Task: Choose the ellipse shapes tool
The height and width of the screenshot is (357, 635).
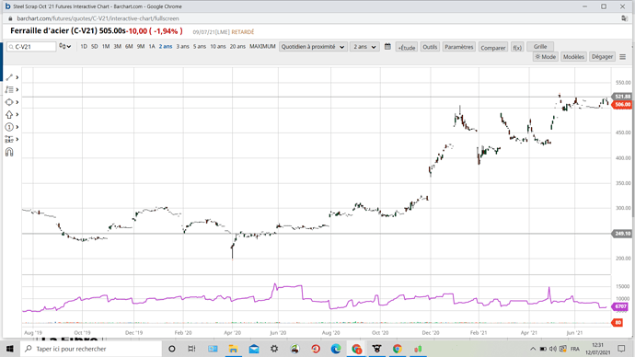Action: (9, 102)
